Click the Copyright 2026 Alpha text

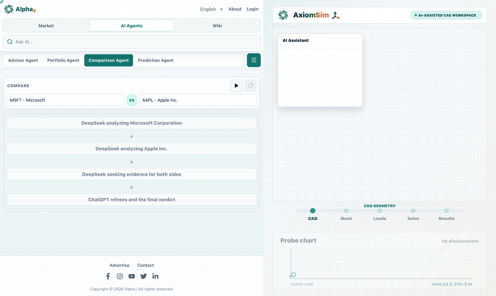[x=131, y=289]
